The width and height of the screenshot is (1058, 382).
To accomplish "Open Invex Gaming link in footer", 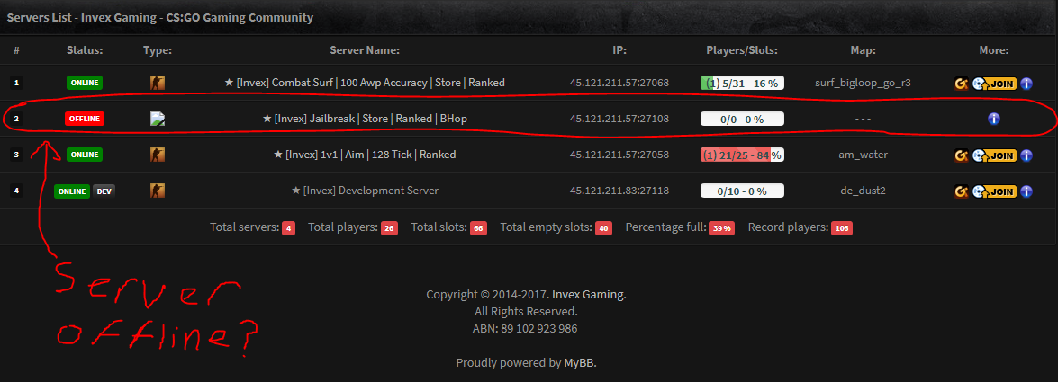I will (588, 295).
